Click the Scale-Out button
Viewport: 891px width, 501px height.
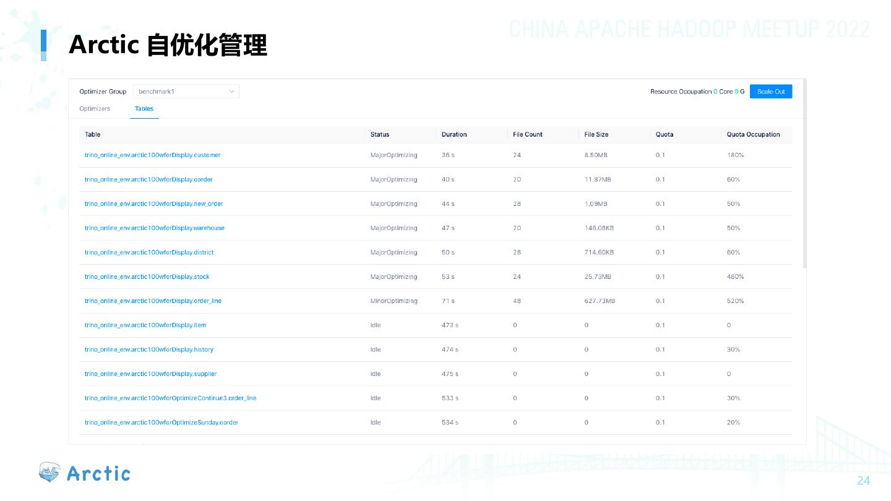point(771,92)
